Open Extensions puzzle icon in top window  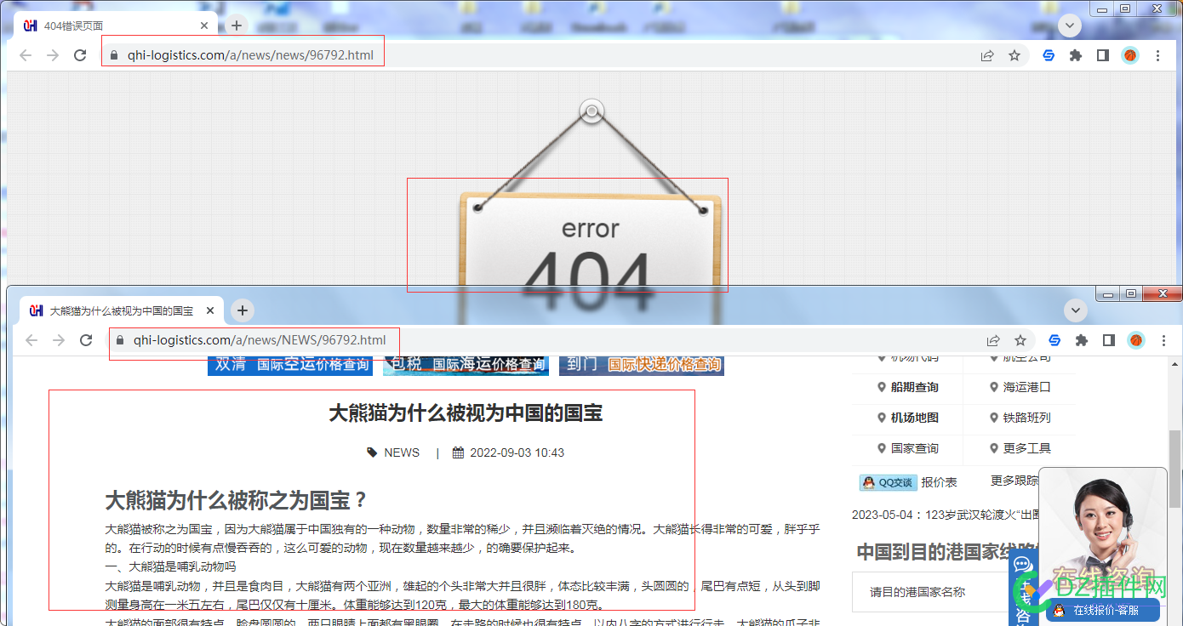click(x=1076, y=55)
